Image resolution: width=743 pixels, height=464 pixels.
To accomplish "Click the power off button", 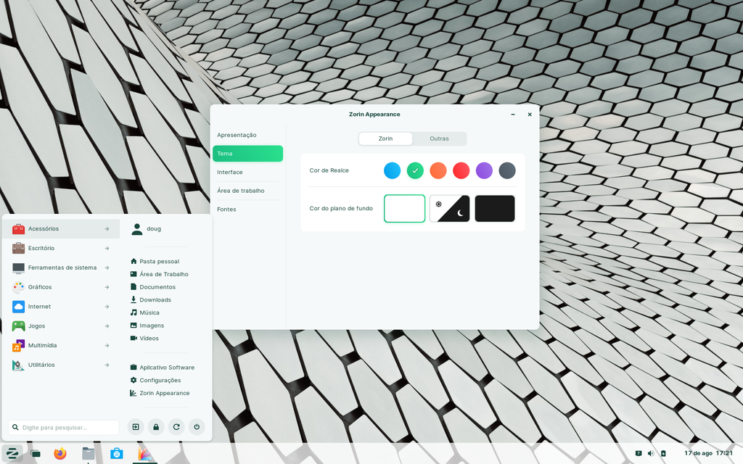I will tap(197, 427).
